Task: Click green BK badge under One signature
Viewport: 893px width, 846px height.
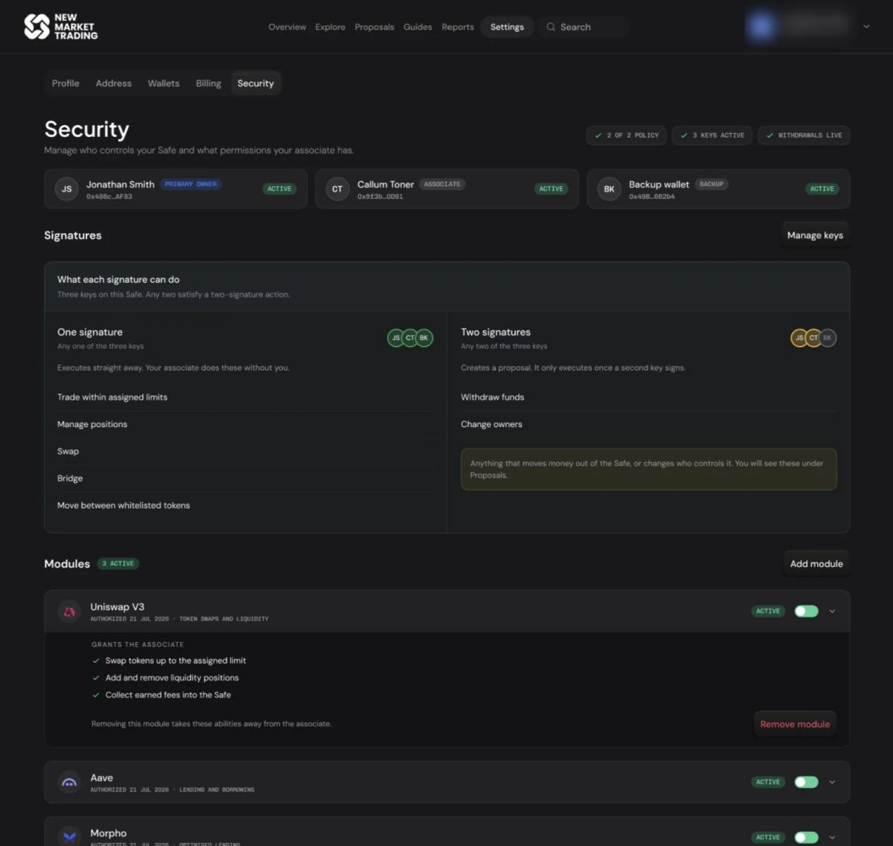Action: click(424, 338)
